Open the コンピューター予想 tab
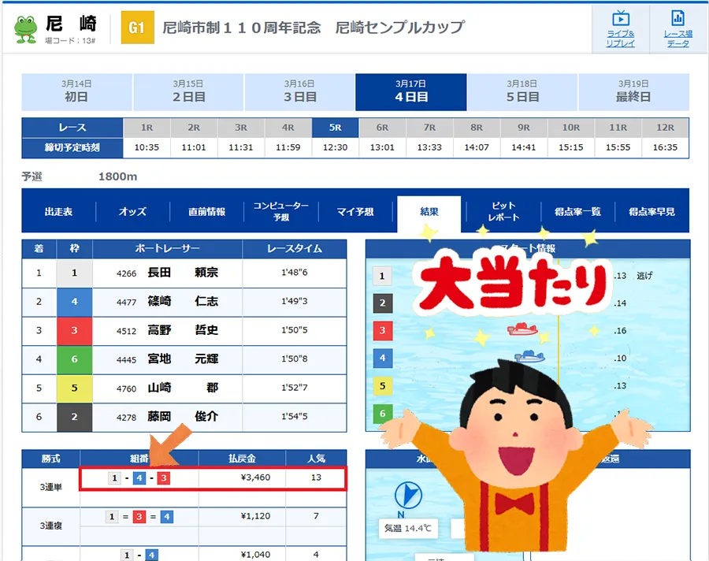Viewport: 709px width, 561px height. [280, 211]
